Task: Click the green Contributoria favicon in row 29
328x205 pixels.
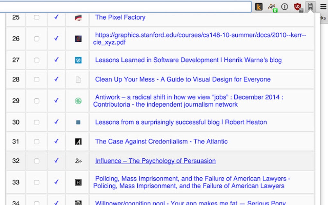Action: click(x=78, y=101)
